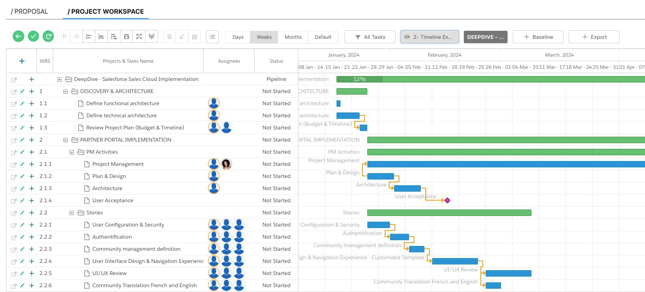The width and height of the screenshot is (645, 292).
Task: Switch timeline scale to Months
Action: [293, 37]
